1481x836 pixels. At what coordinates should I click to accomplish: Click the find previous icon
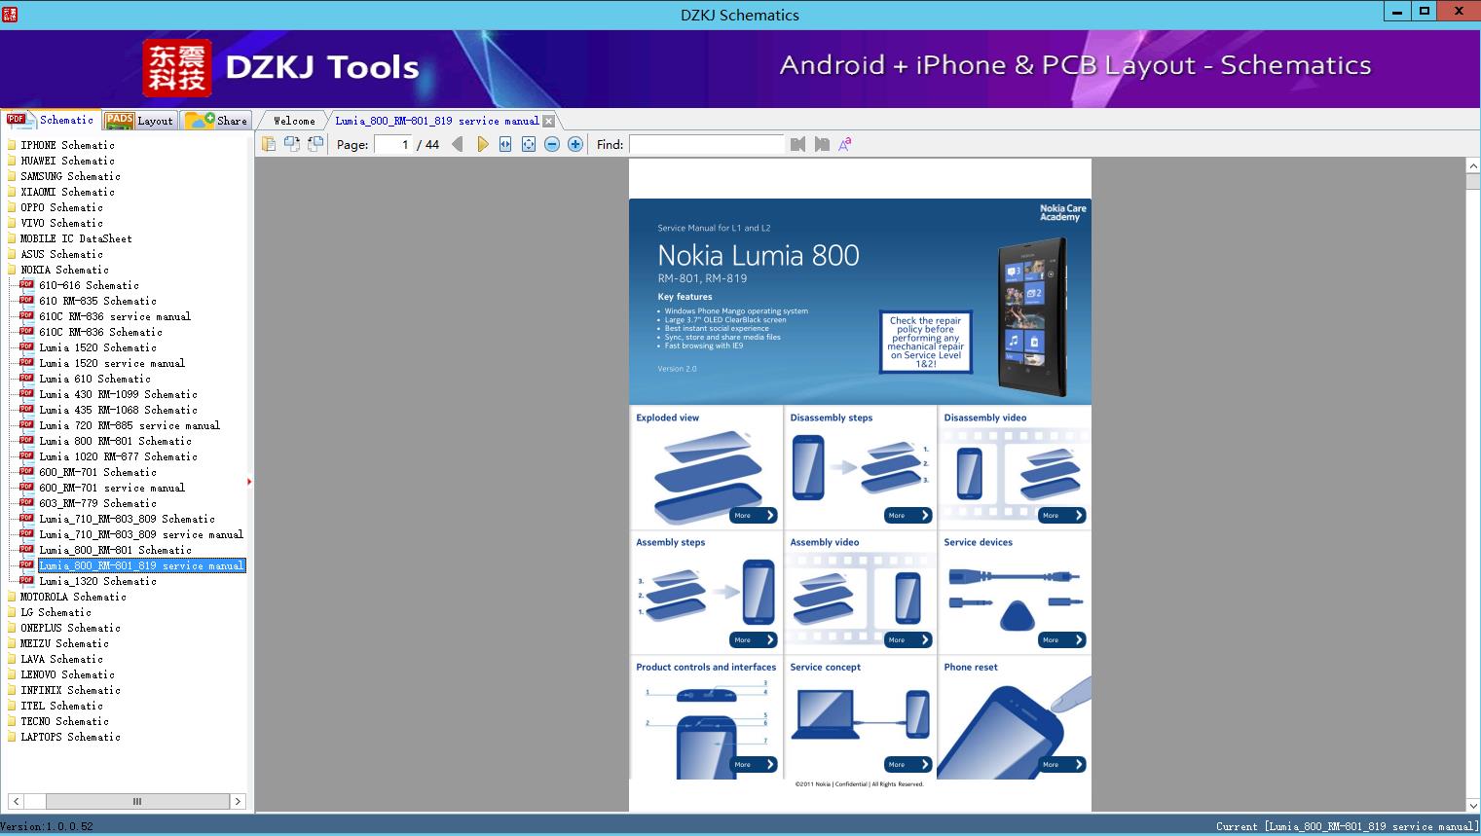(798, 144)
